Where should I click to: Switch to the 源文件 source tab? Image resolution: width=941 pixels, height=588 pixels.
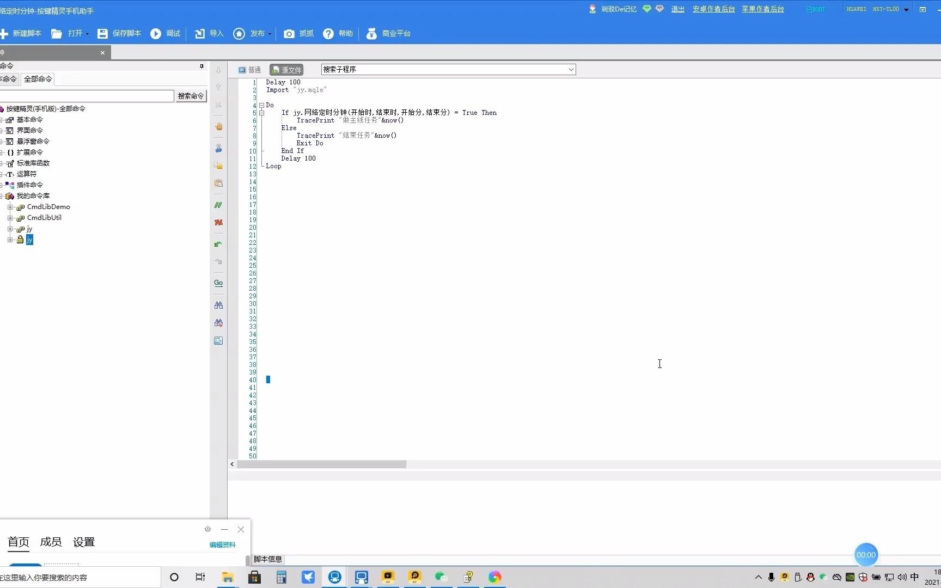coord(286,70)
